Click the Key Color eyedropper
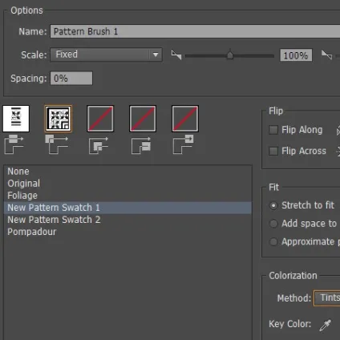 point(325,325)
